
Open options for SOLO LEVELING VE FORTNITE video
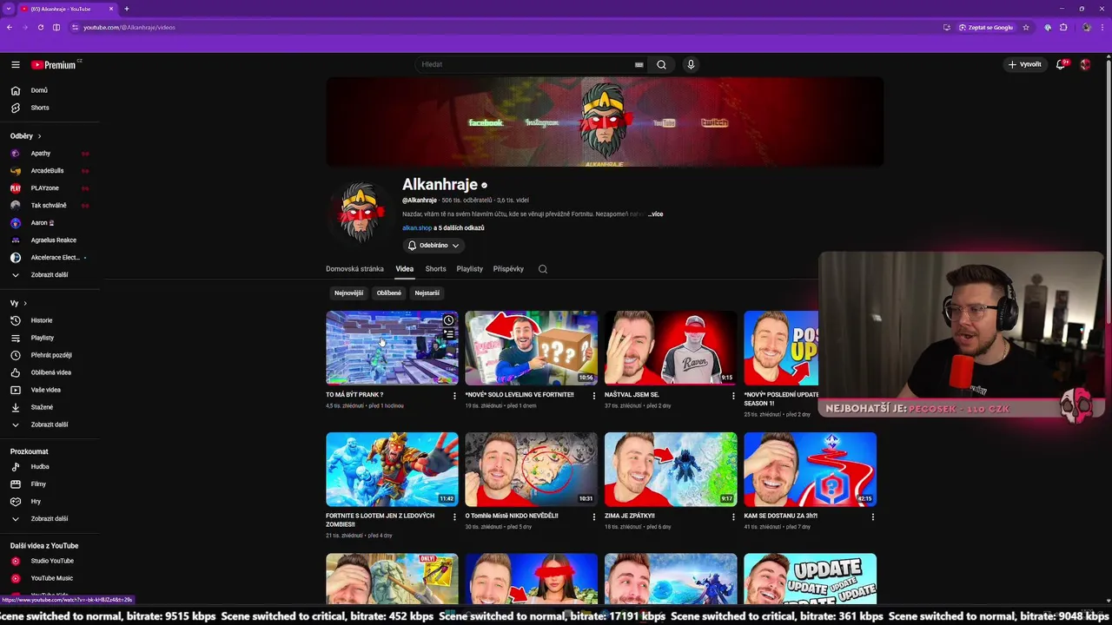pyautogui.click(x=594, y=396)
